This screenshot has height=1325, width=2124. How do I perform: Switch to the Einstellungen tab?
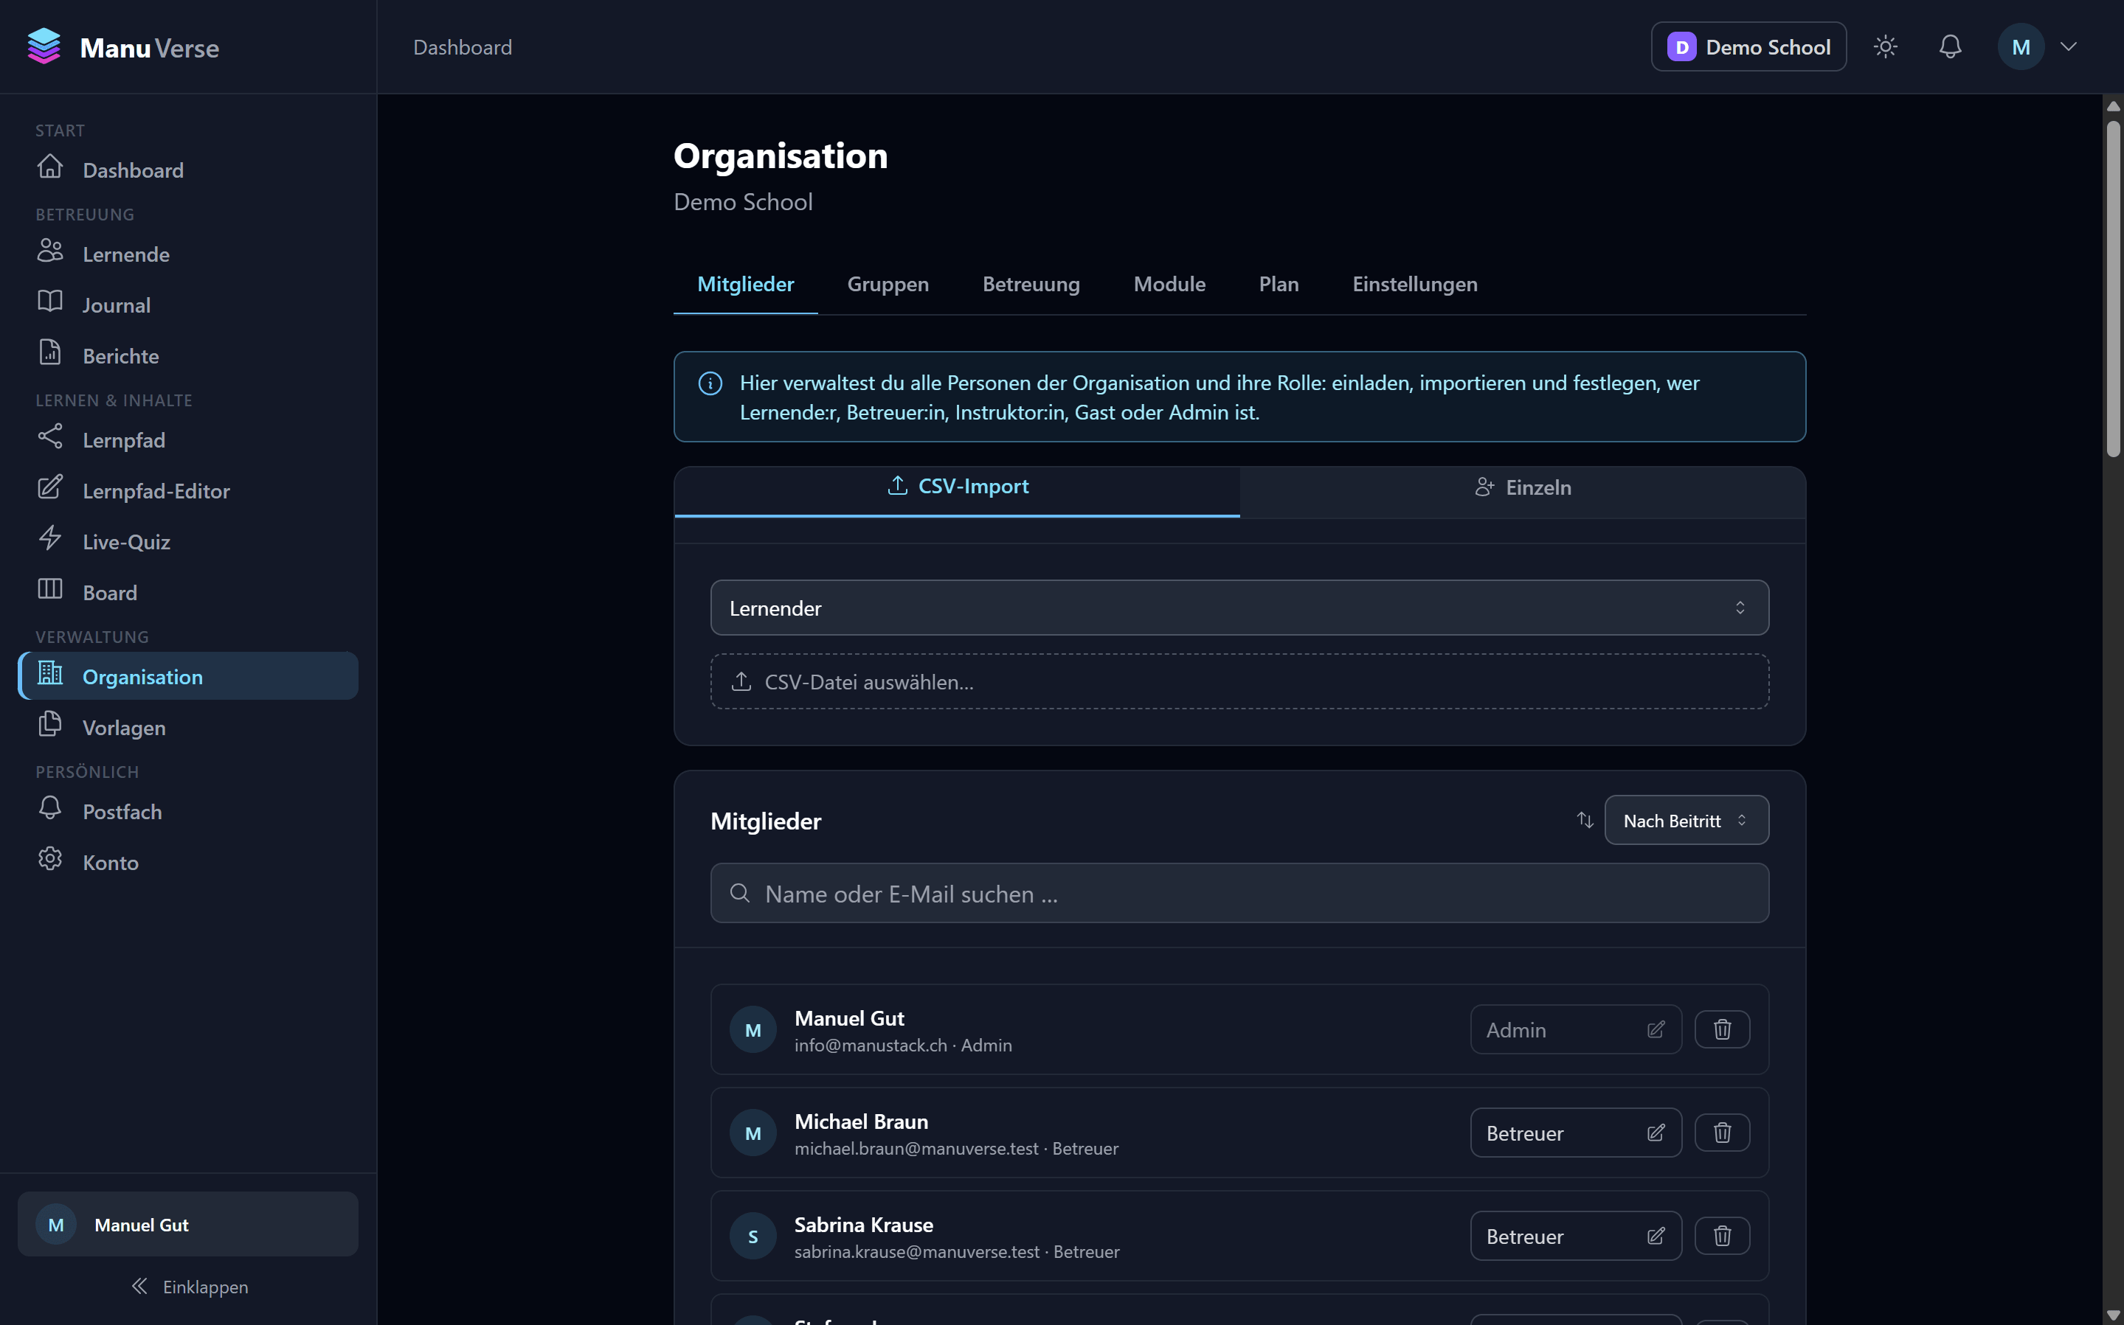1414,284
